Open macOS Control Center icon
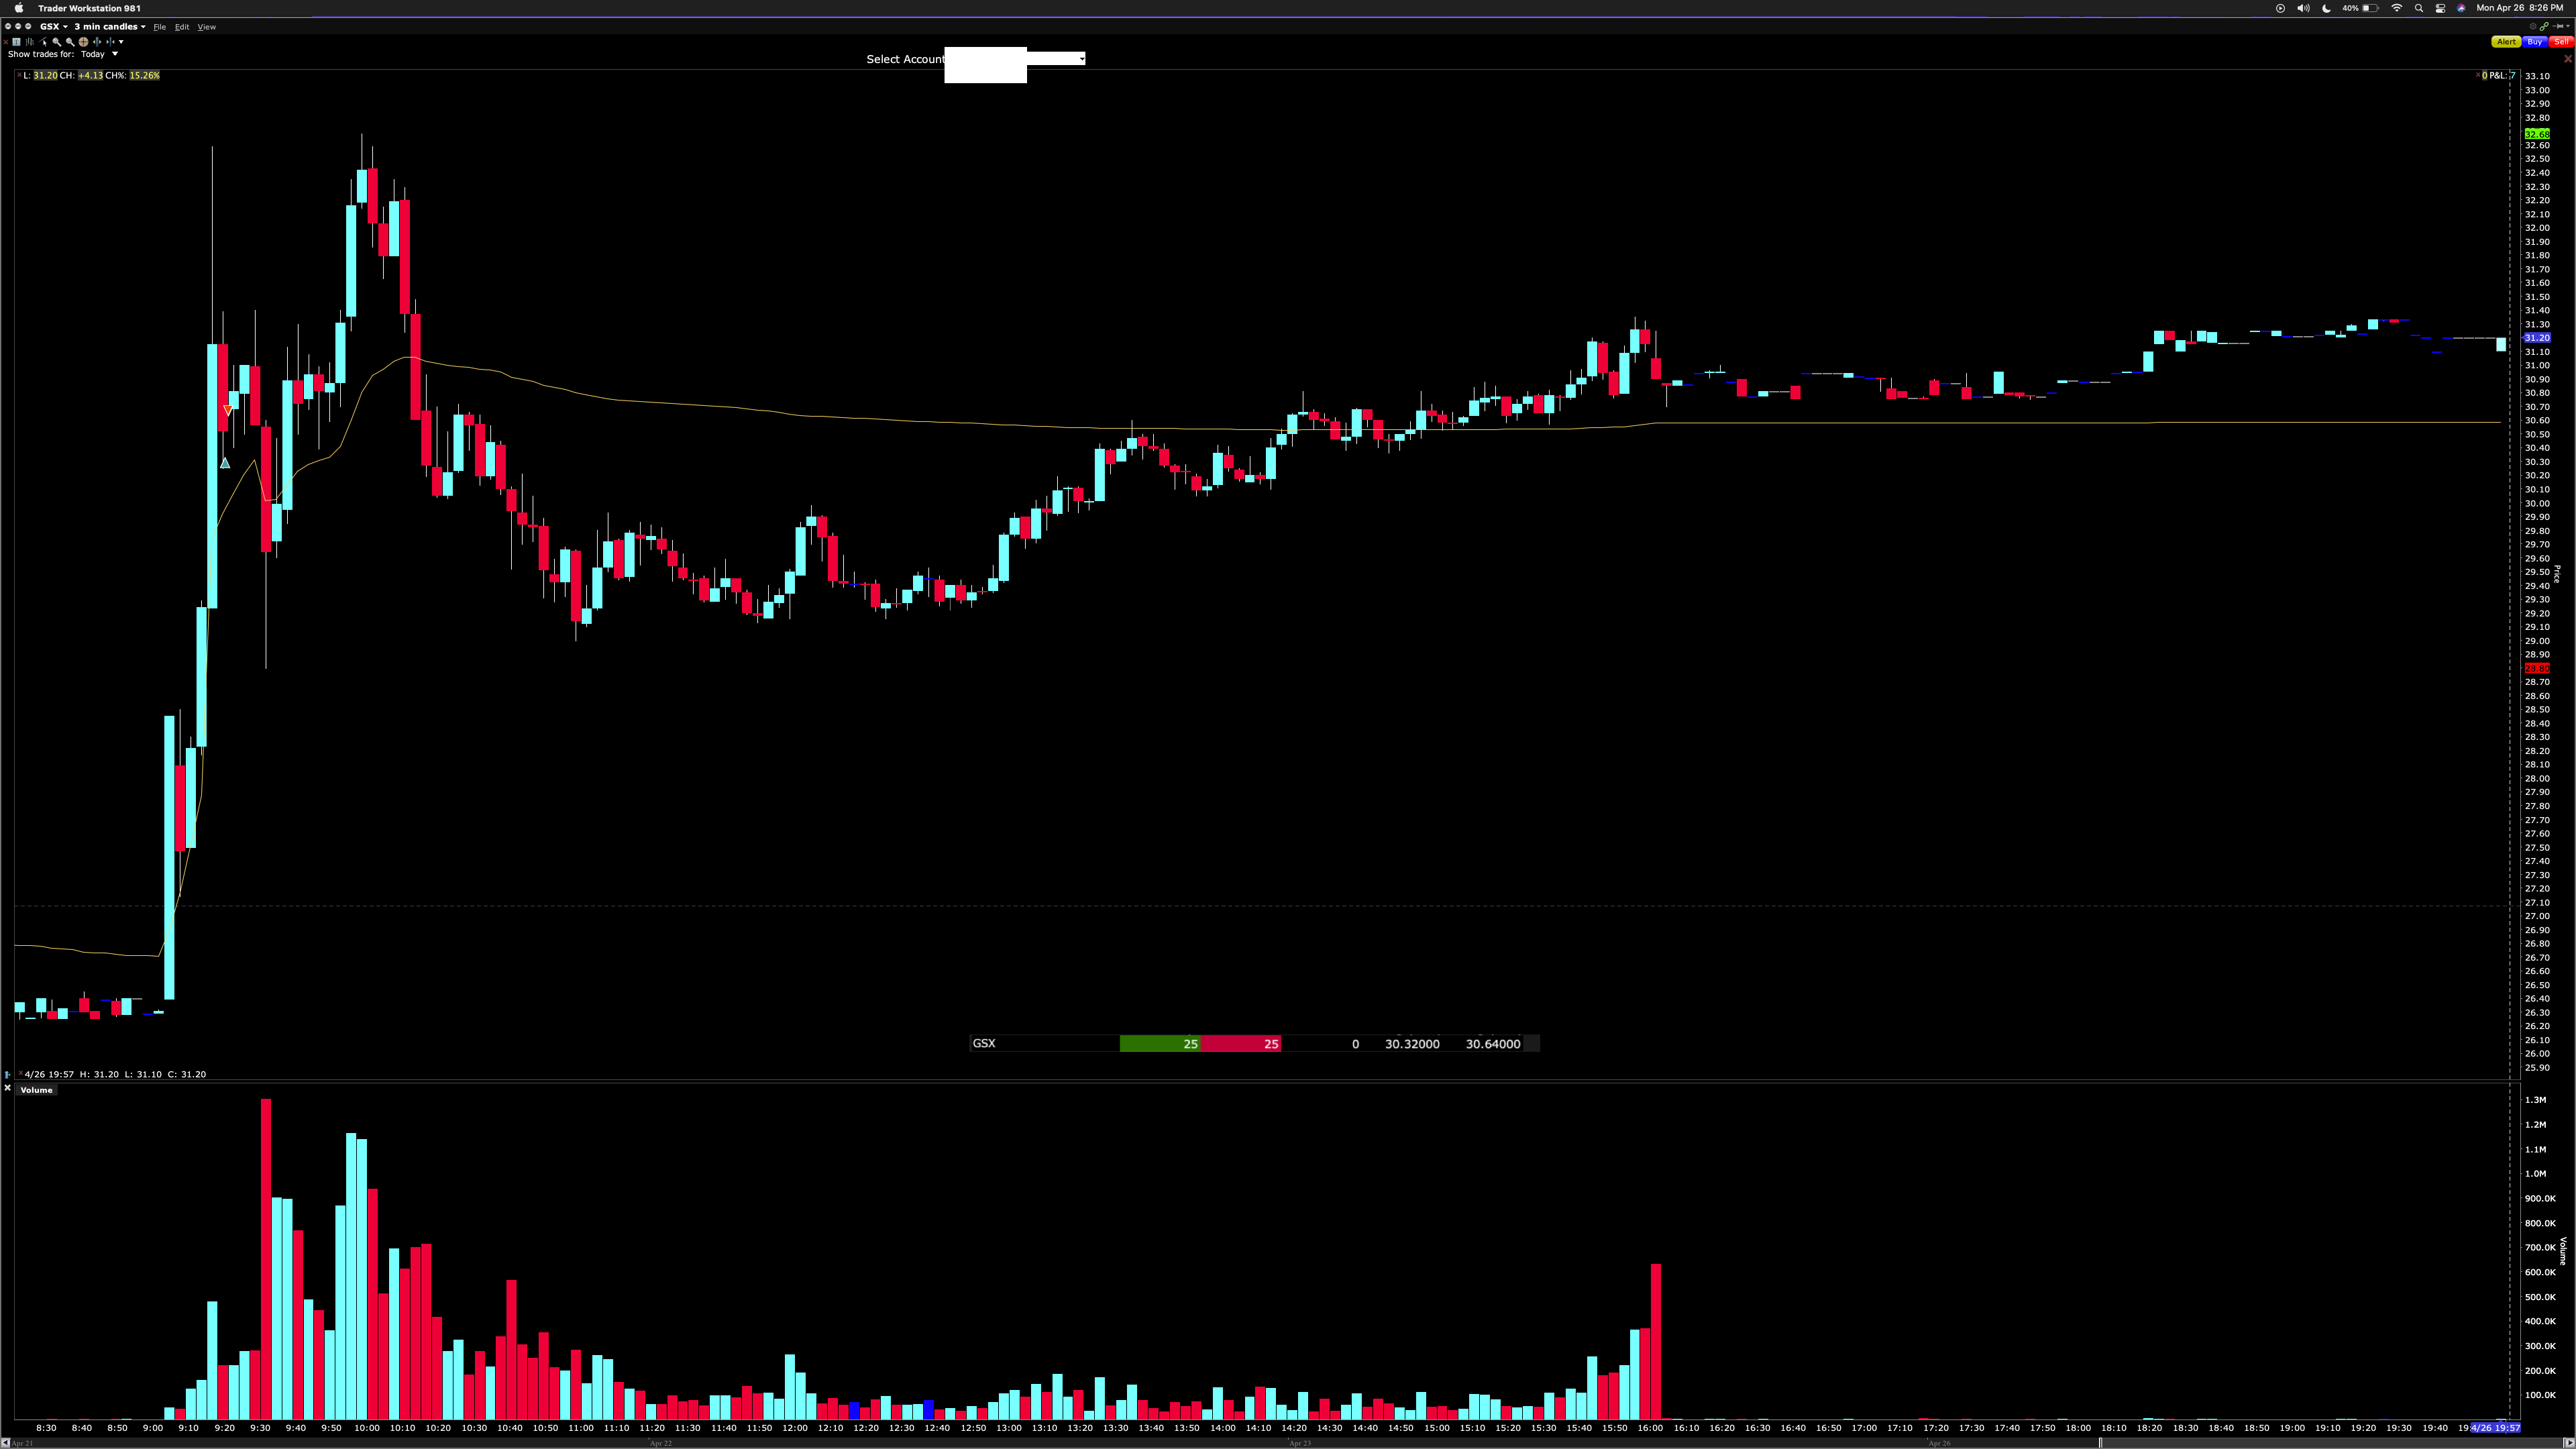The height and width of the screenshot is (1449, 2576). pyautogui.click(x=2440, y=8)
